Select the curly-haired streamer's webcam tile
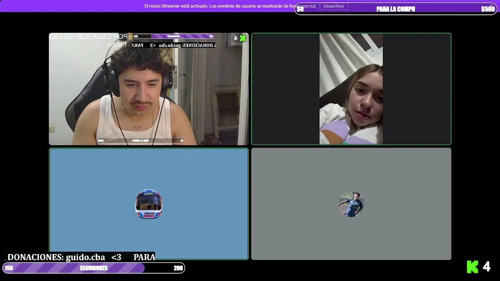Viewport: 500px width, 281px height. click(x=148, y=89)
